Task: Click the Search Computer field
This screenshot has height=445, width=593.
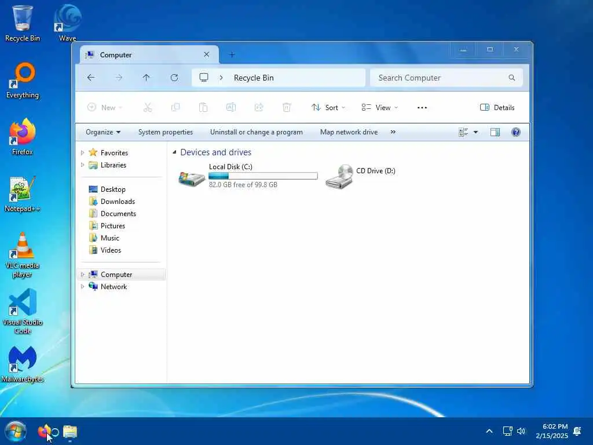Action: tap(446, 78)
